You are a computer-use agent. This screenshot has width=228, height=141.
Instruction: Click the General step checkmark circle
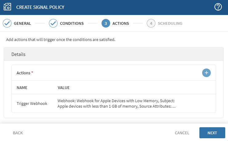click(7, 23)
